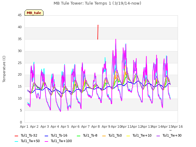Click the magenta Tul1_Tw+100 legend swatch
The height and width of the screenshot is (147, 196).
pyautogui.click(x=46, y=141)
